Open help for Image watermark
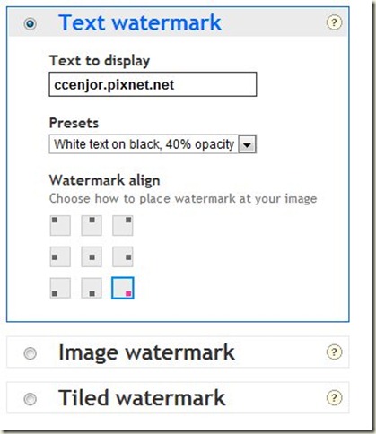376x434 pixels. click(x=334, y=352)
